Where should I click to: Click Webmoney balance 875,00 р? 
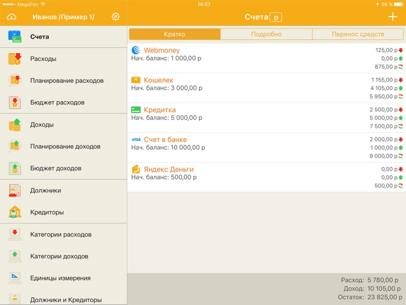coord(386,66)
